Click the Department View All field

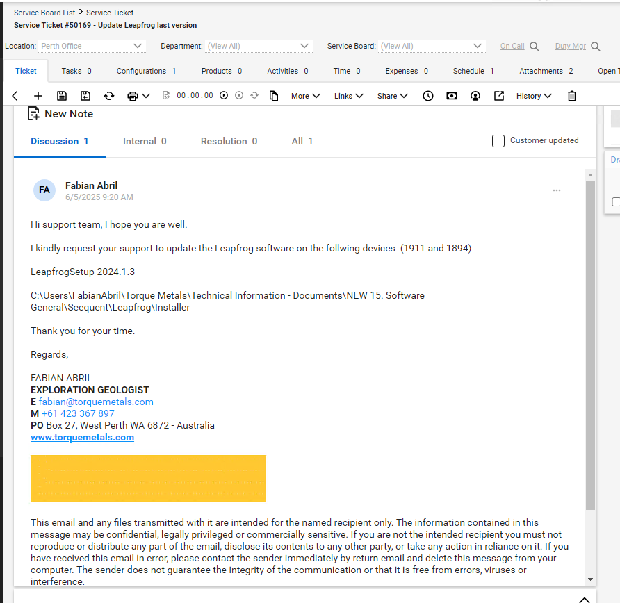(259, 46)
